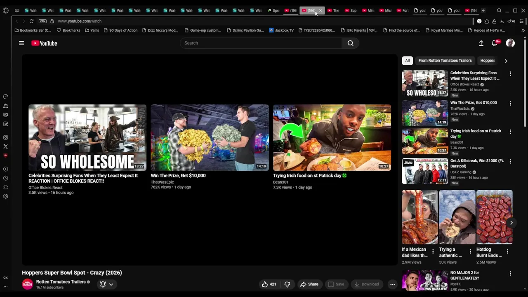The height and width of the screenshot is (297, 528).
Task: Open sidebar Settings gear
Action: click(6, 196)
